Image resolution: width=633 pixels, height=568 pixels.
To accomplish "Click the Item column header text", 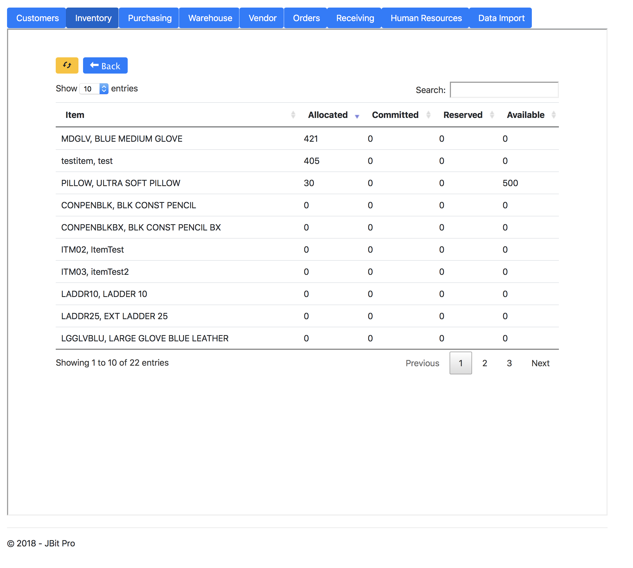I will click(75, 115).
